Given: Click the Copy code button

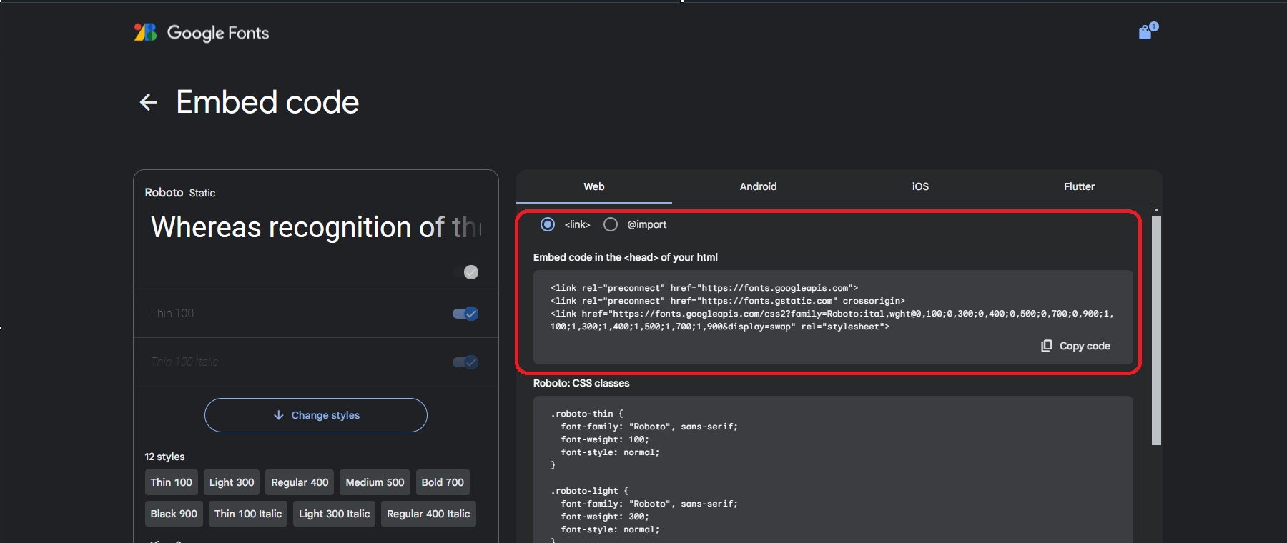Looking at the screenshot, I should click(1075, 346).
